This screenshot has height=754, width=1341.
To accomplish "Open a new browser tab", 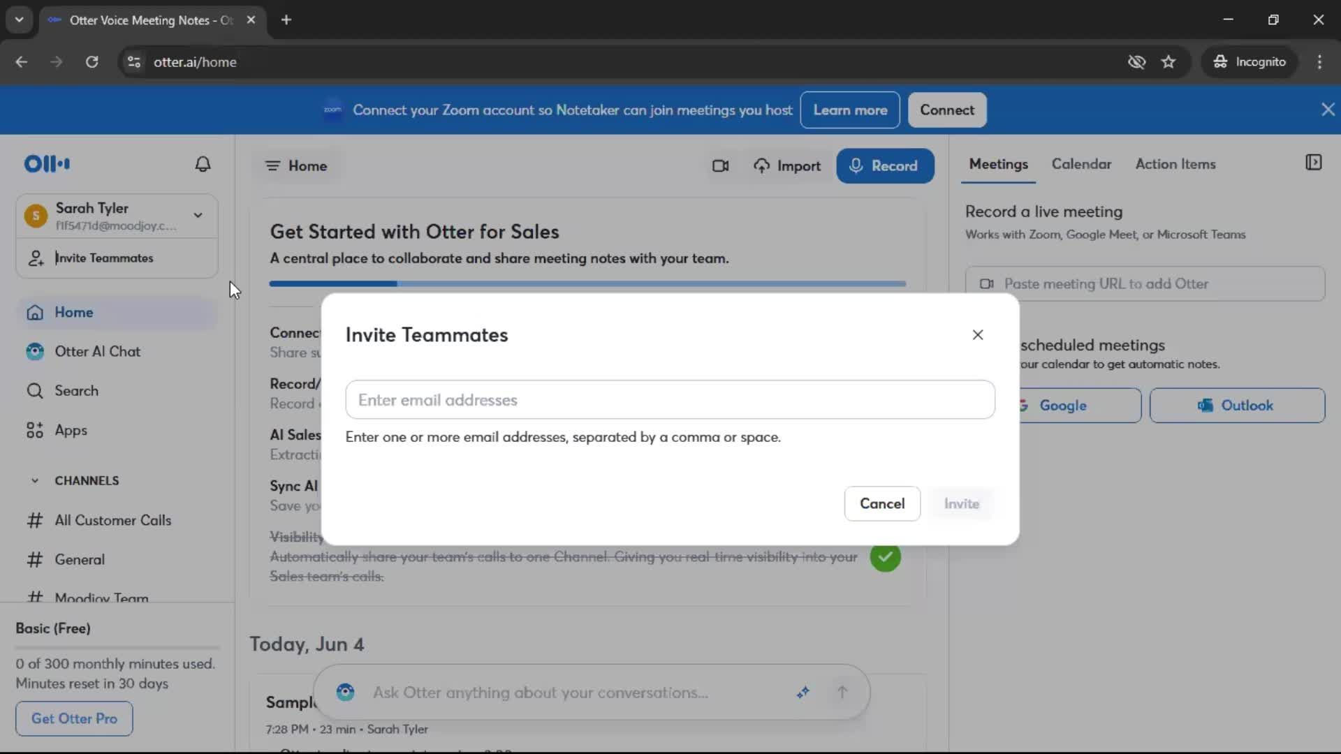I will point(286,20).
